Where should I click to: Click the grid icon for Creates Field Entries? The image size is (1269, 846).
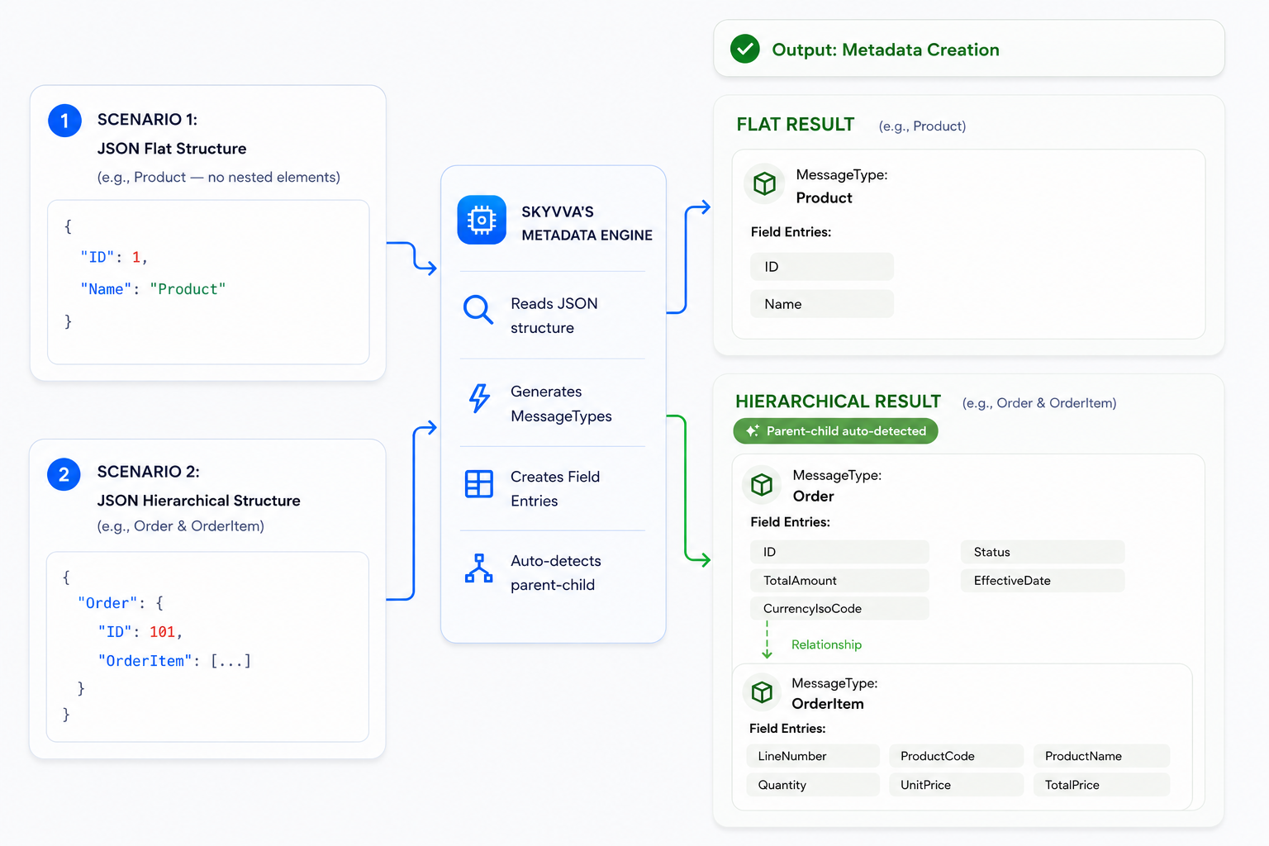click(x=479, y=483)
